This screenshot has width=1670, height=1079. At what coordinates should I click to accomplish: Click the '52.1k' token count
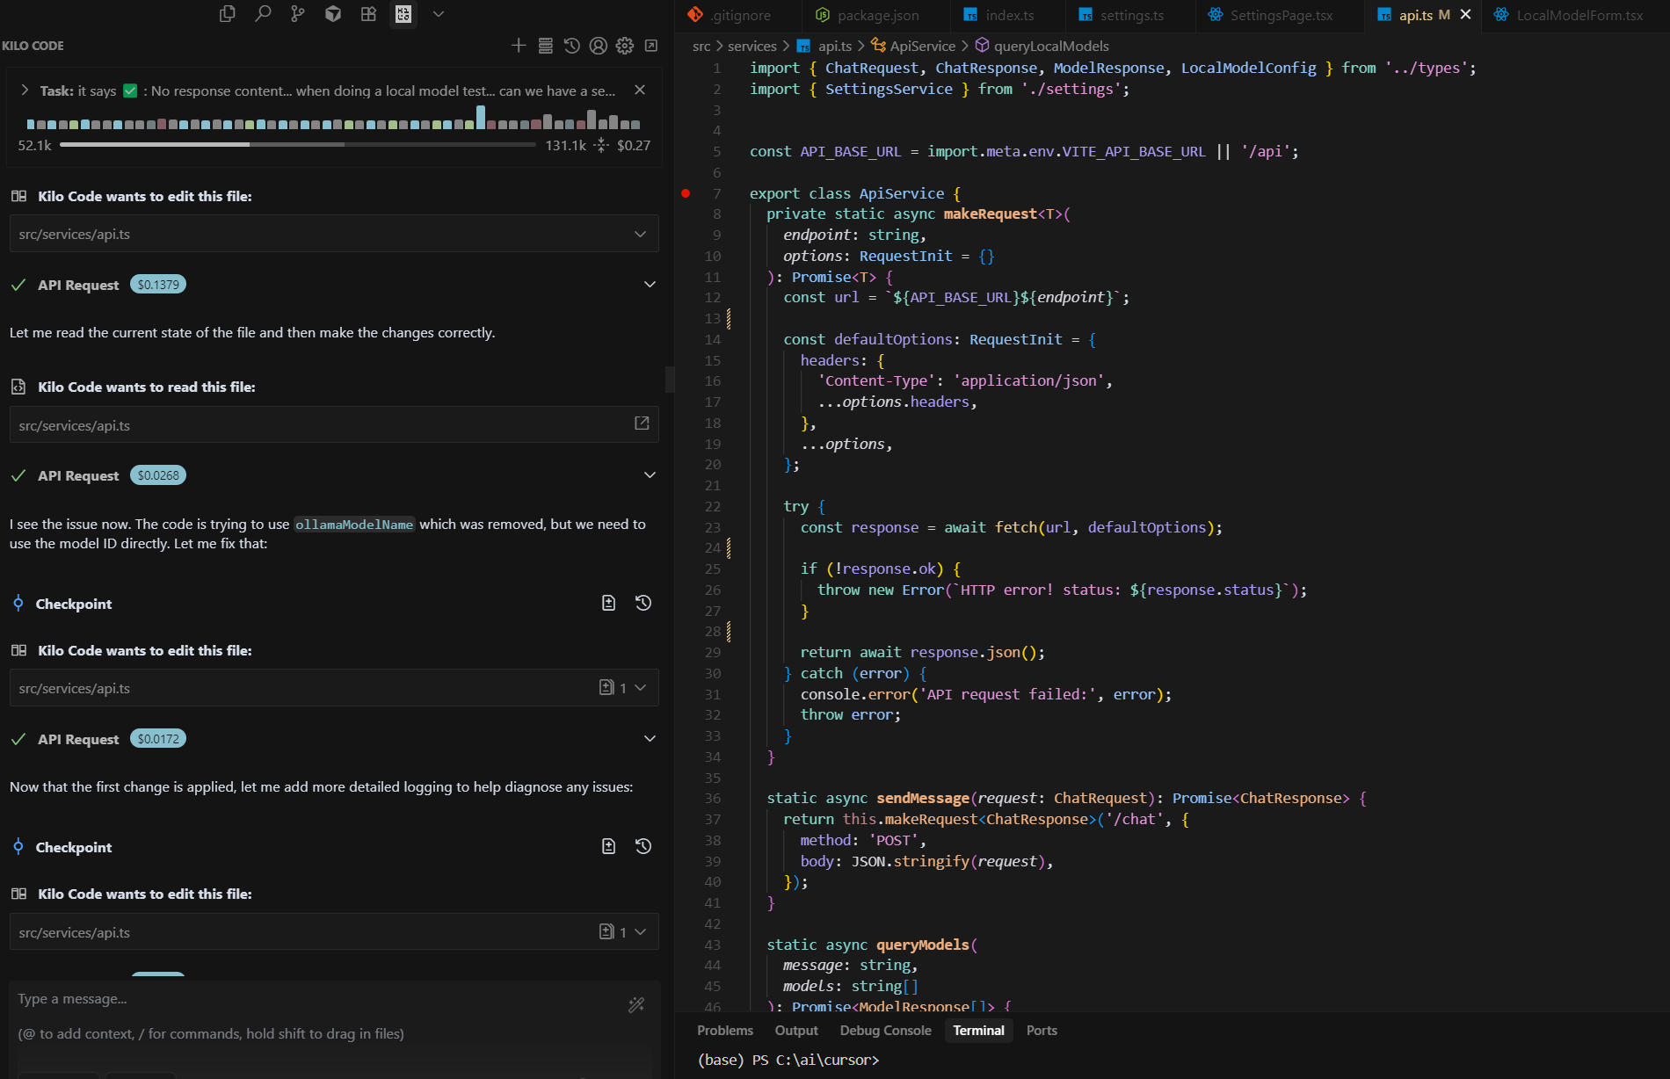(x=34, y=145)
